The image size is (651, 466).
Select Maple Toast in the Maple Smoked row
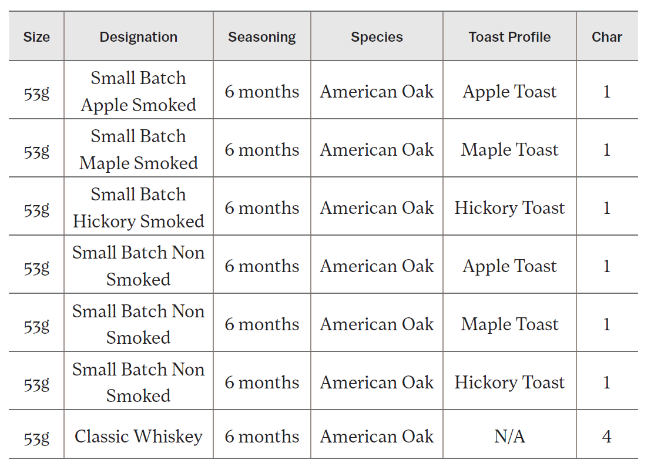click(x=509, y=150)
